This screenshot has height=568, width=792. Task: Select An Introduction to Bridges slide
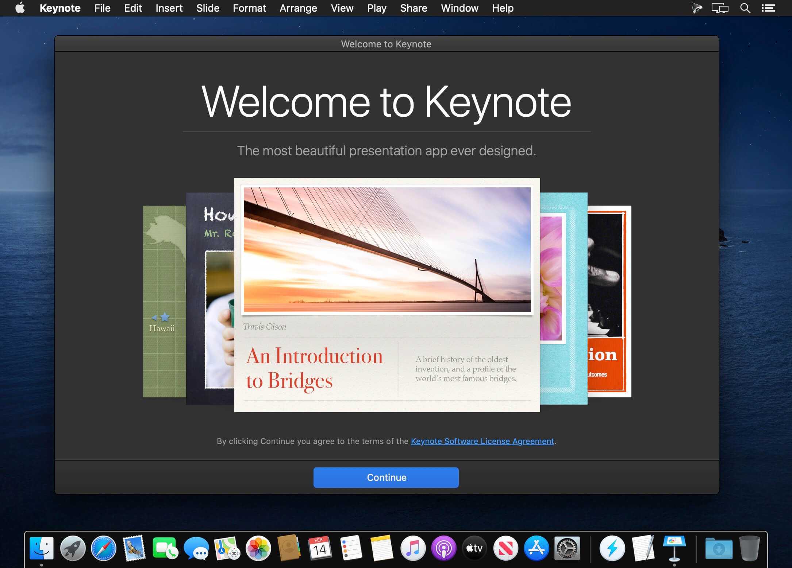pyautogui.click(x=385, y=294)
